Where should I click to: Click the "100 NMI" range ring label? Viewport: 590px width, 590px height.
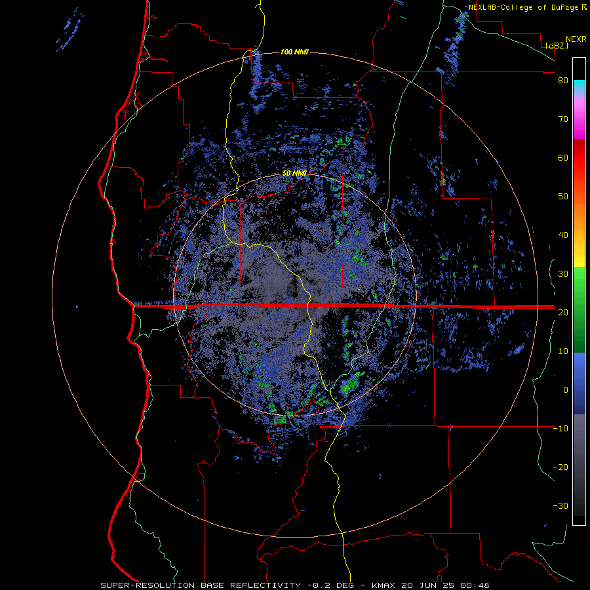pos(294,52)
